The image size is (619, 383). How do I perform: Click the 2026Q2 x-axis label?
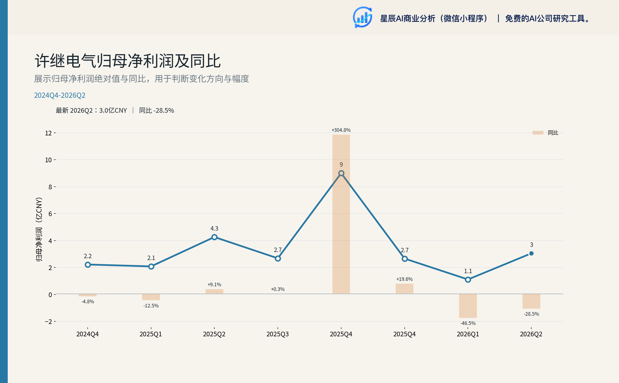[x=531, y=334]
